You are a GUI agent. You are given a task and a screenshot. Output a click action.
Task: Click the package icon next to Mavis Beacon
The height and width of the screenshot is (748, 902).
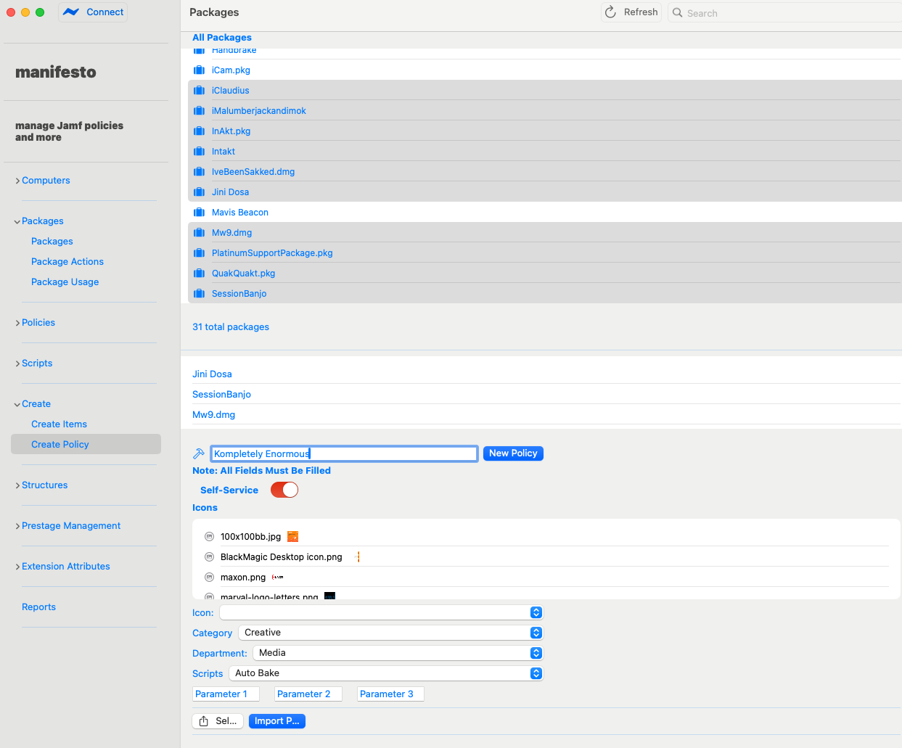pyautogui.click(x=199, y=213)
